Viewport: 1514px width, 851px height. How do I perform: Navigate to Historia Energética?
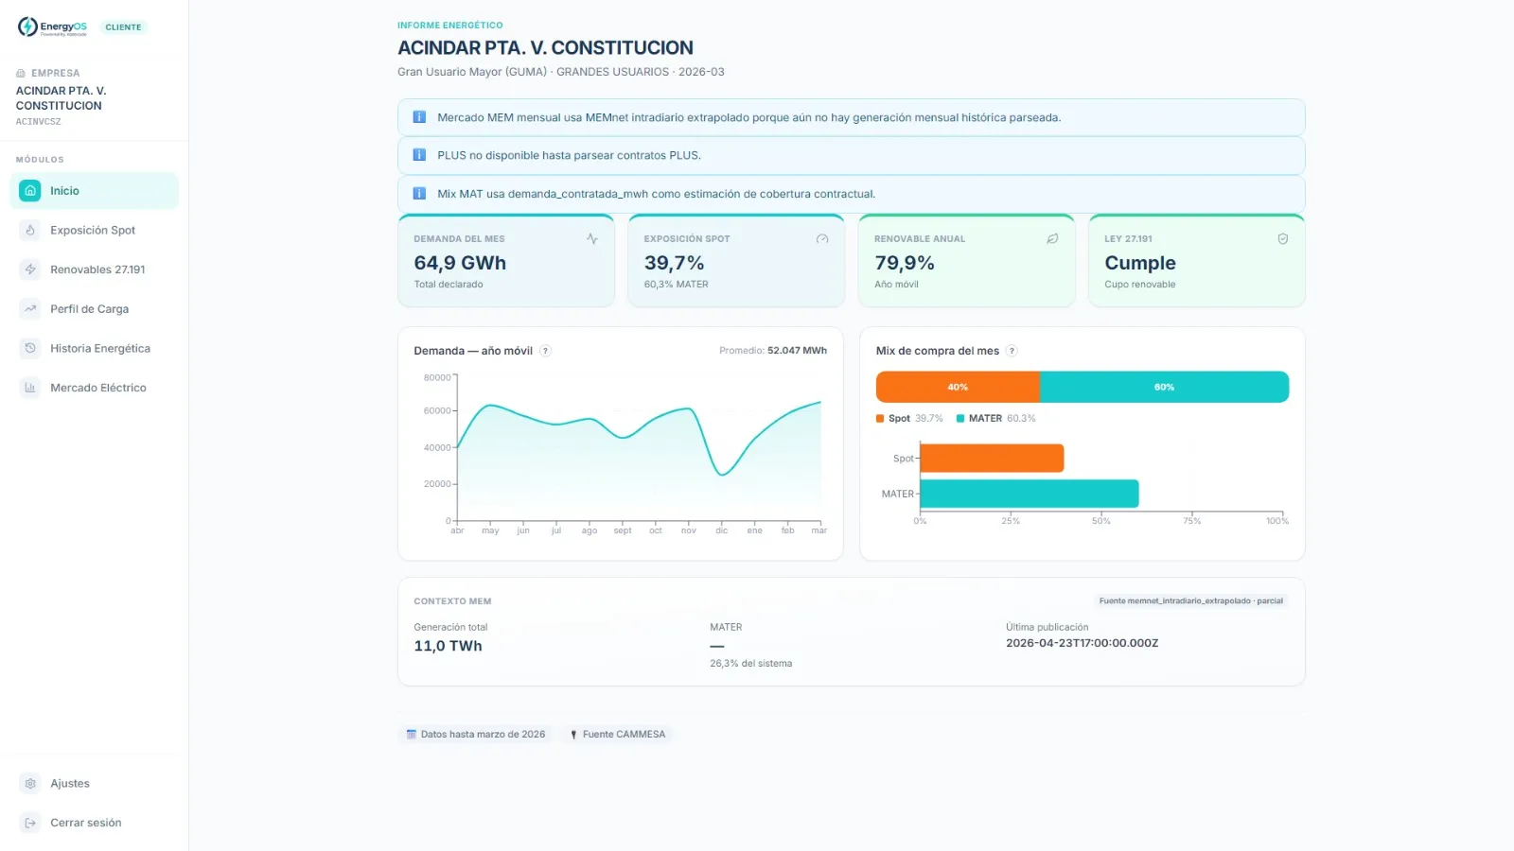[x=95, y=348]
